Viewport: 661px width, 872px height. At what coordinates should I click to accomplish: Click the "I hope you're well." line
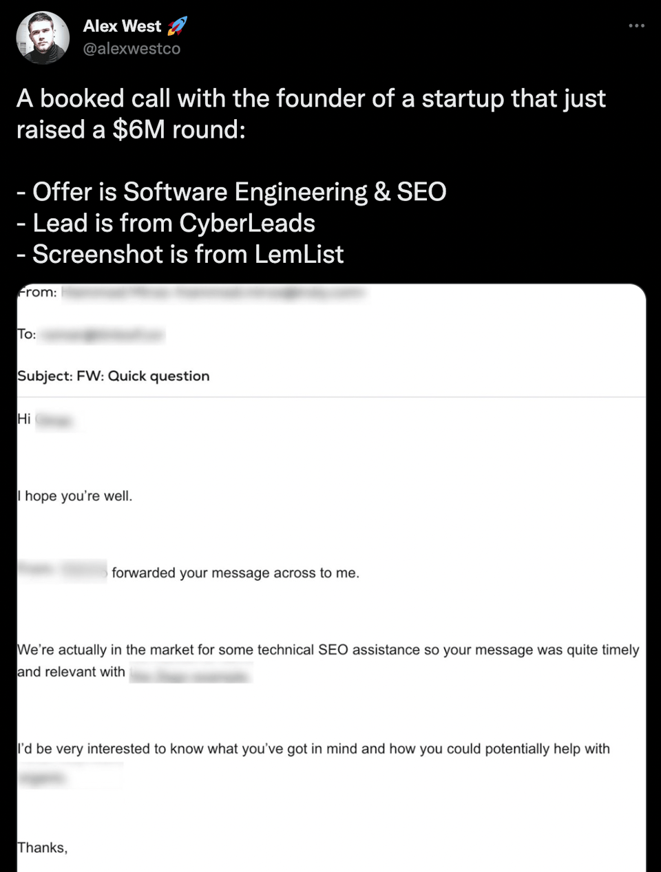[x=74, y=496]
